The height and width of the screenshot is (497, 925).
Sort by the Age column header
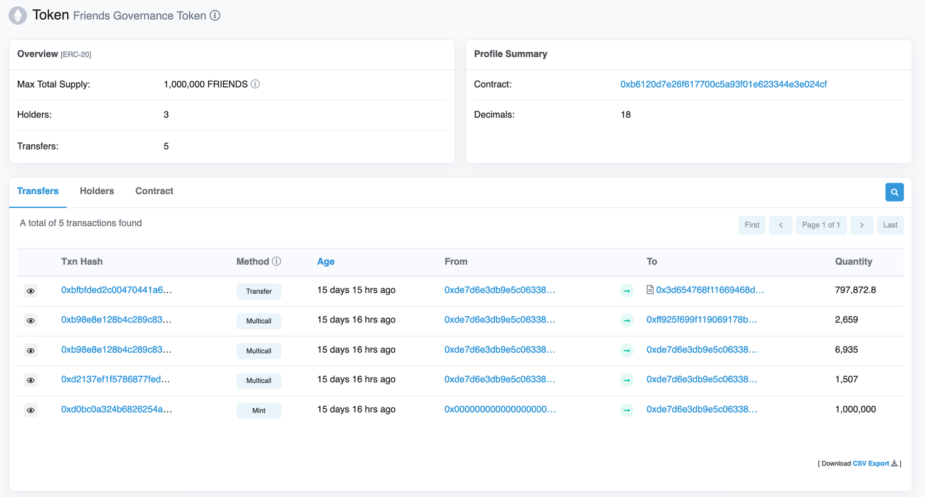coord(326,261)
